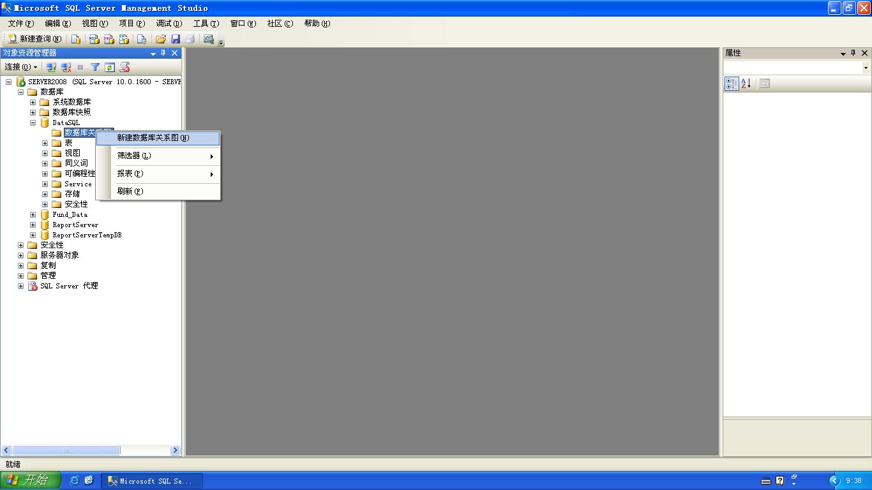872x490 pixels.
Task: Select the 管理 folder in the tree
Action: coord(48,276)
